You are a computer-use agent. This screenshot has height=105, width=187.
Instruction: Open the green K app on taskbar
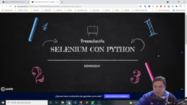coord(93,102)
